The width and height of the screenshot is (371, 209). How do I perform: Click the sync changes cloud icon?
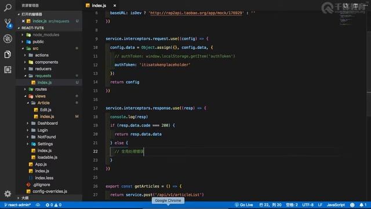tap(38, 205)
